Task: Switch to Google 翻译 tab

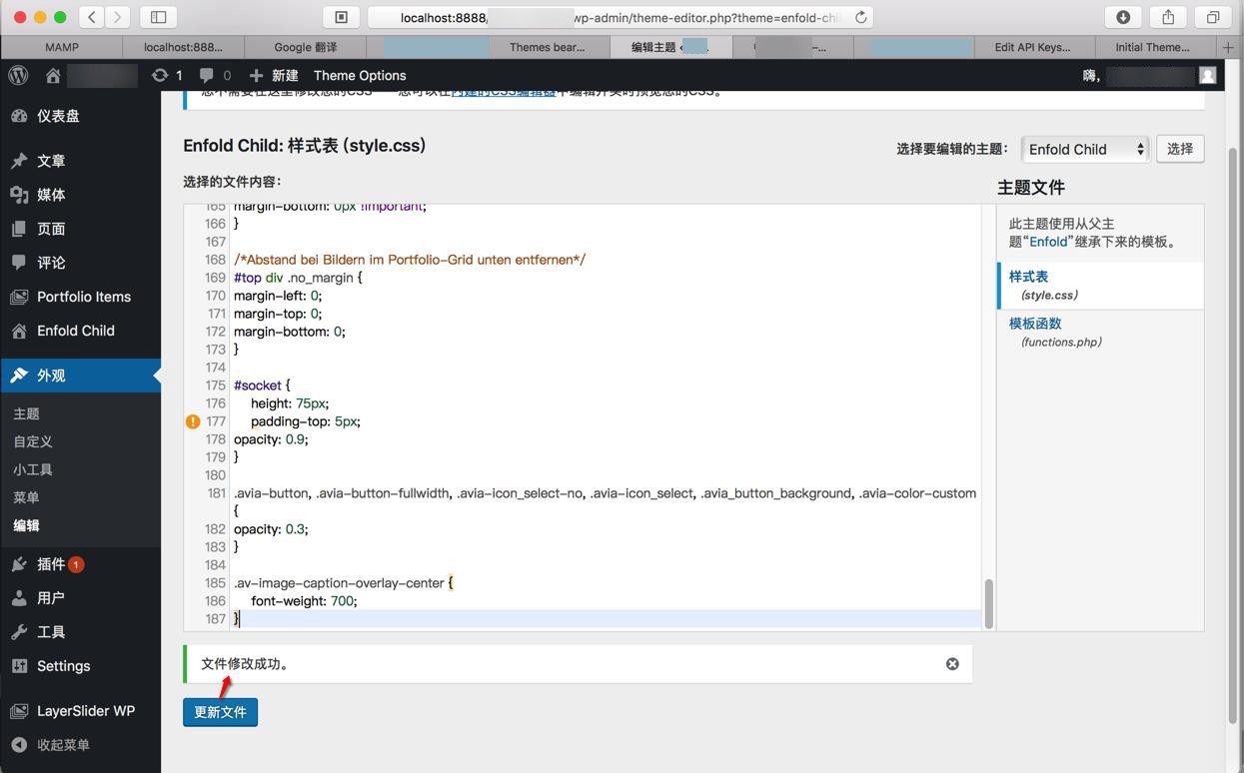Action: (306, 47)
